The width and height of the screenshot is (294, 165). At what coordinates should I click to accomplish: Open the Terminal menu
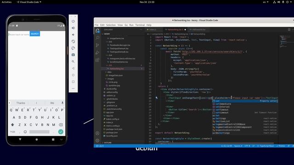140,25
